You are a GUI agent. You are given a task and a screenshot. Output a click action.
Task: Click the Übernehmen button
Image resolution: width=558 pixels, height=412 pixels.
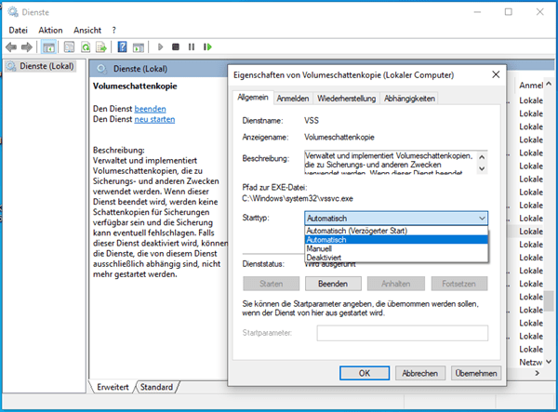pos(476,373)
